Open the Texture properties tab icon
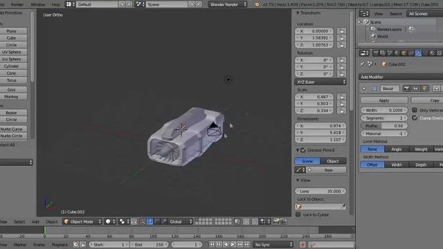443x249 pixels. pos(440,53)
